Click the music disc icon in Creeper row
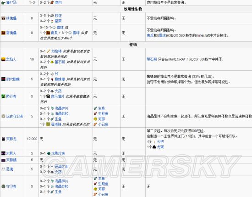 (48, 96)
